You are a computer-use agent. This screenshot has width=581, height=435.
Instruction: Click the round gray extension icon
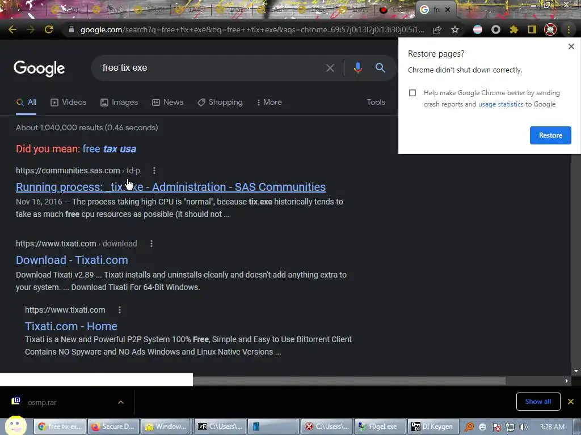[x=496, y=29]
